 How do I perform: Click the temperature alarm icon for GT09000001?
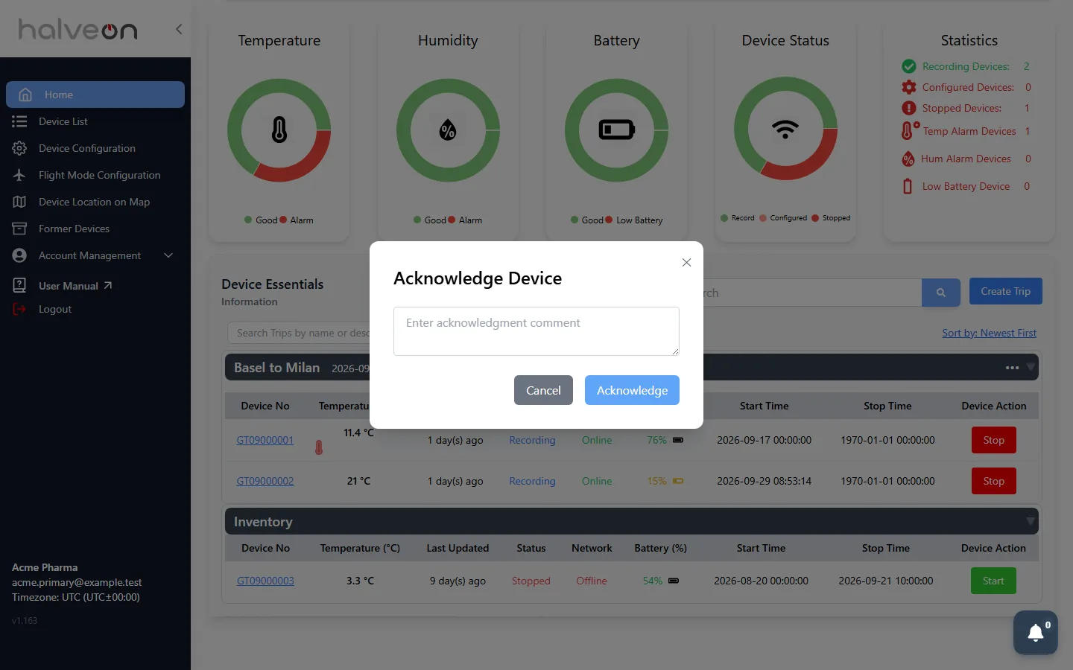pyautogui.click(x=319, y=447)
